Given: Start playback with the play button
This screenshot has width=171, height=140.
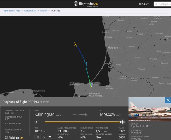Looking at the screenshot, I should point(37,122).
